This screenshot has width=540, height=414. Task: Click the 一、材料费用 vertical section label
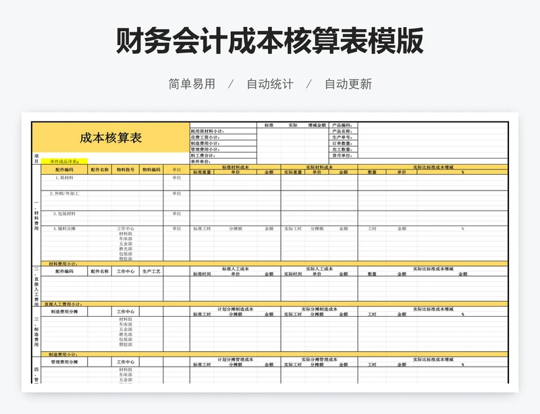click(x=36, y=215)
